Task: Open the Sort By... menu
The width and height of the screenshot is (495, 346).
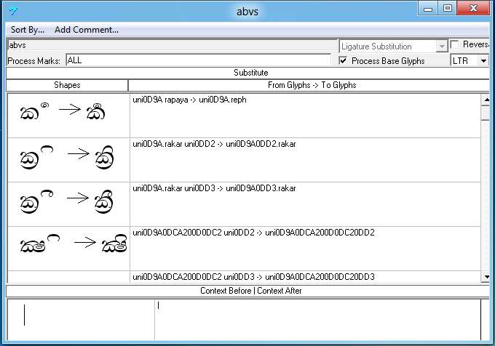Action: tap(28, 30)
